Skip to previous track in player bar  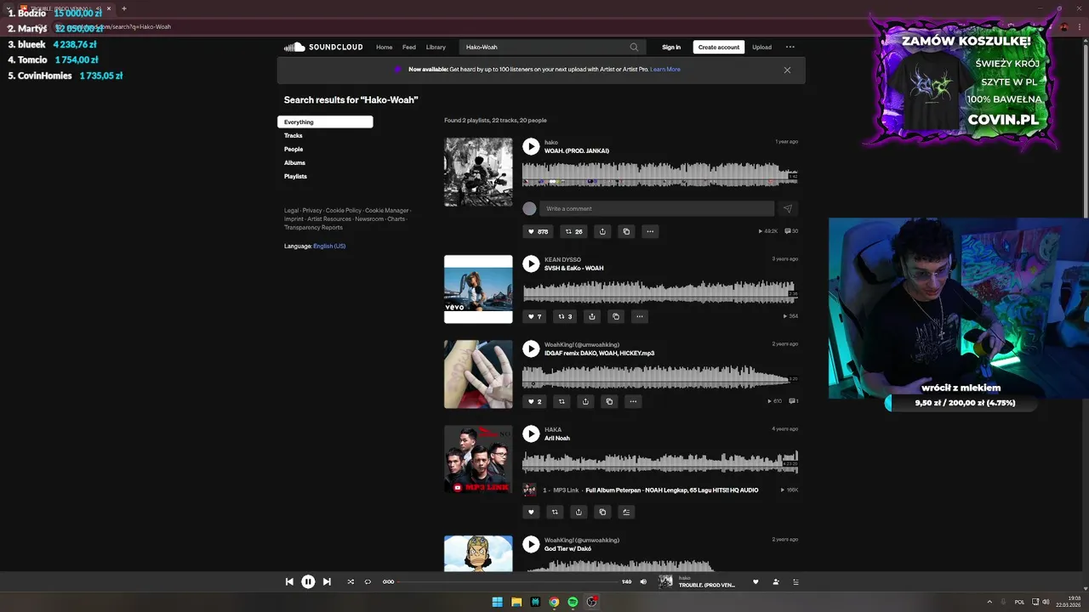[289, 581]
